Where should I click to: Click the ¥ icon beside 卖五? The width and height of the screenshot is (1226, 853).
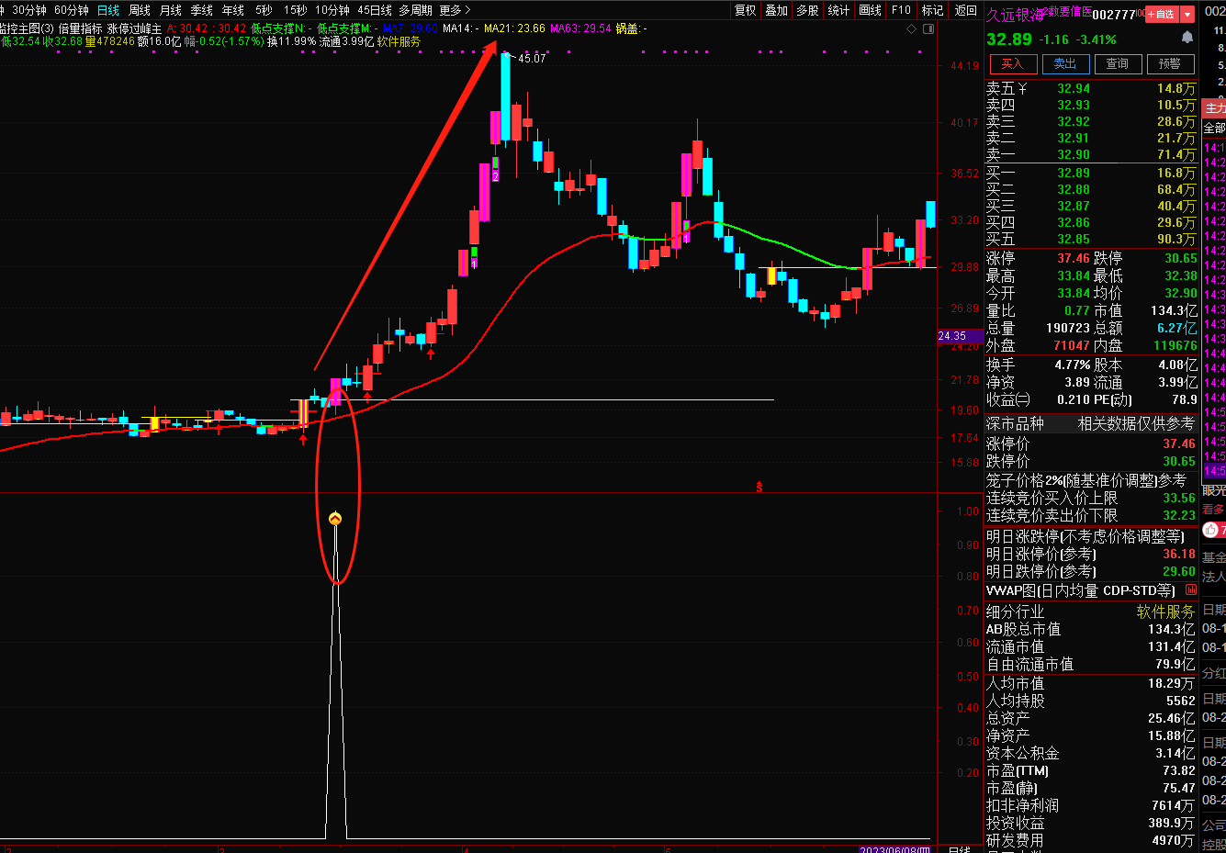click(1022, 89)
